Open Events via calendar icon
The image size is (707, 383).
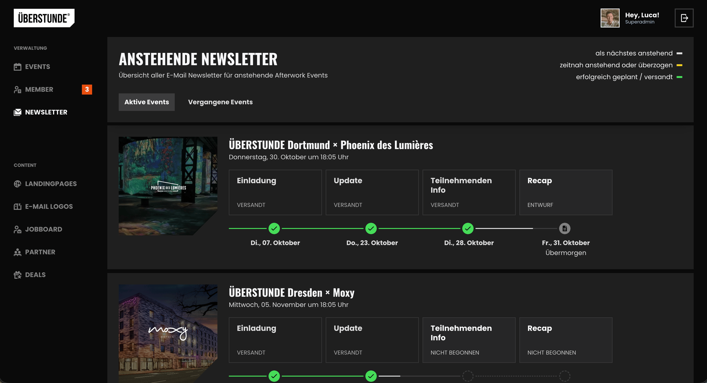(x=18, y=67)
